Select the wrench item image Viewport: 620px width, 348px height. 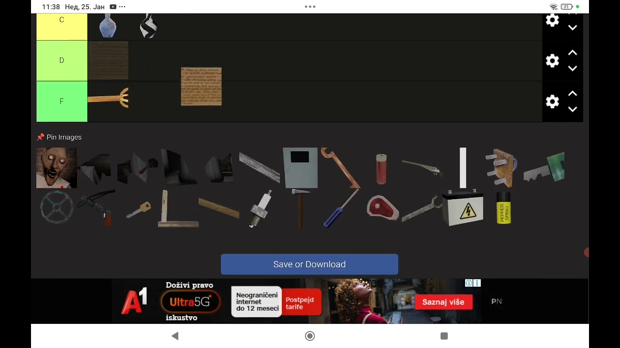422,209
